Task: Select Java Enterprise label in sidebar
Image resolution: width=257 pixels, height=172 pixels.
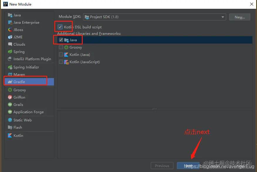Action: 26,23
